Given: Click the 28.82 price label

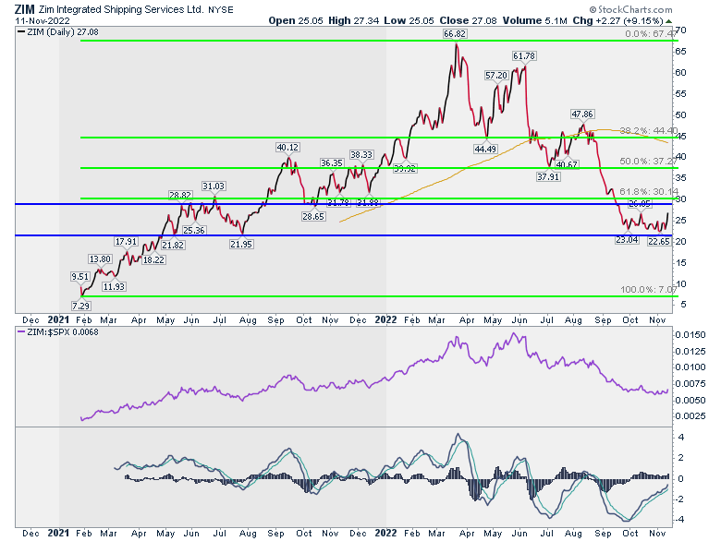Looking at the screenshot, I should click(180, 195).
